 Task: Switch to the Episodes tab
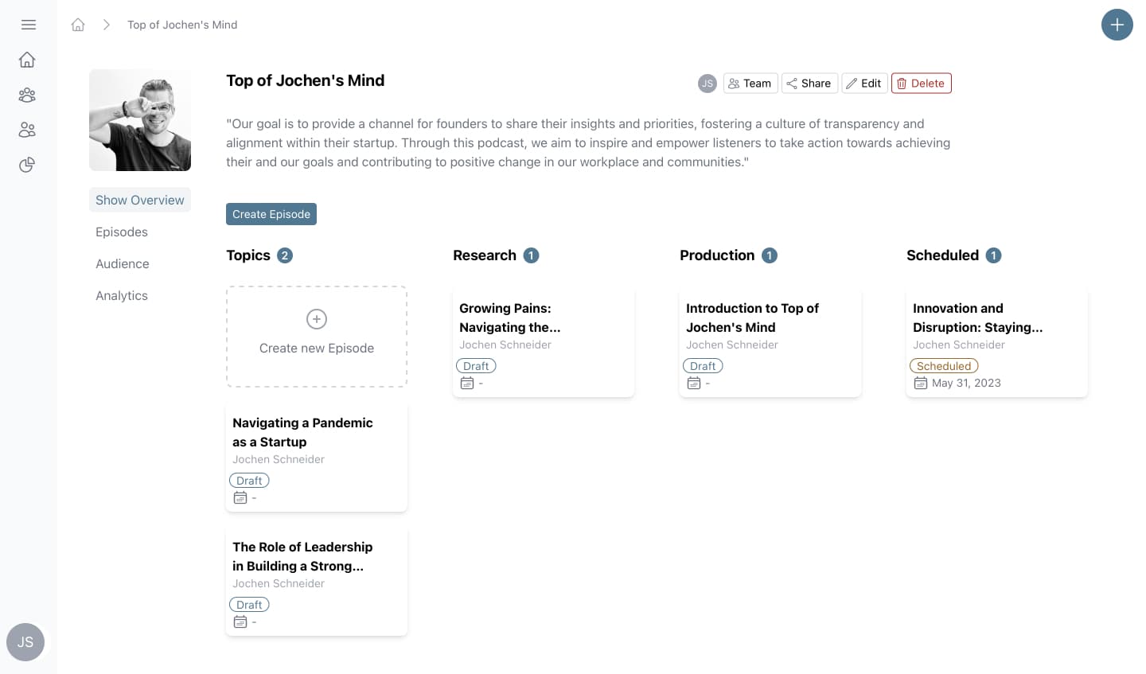click(122, 232)
